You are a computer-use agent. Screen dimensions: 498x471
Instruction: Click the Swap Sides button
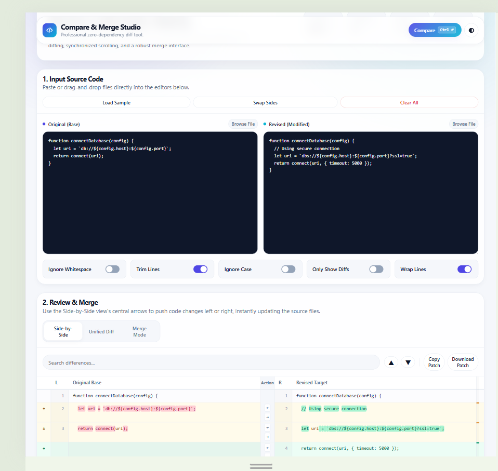click(265, 102)
